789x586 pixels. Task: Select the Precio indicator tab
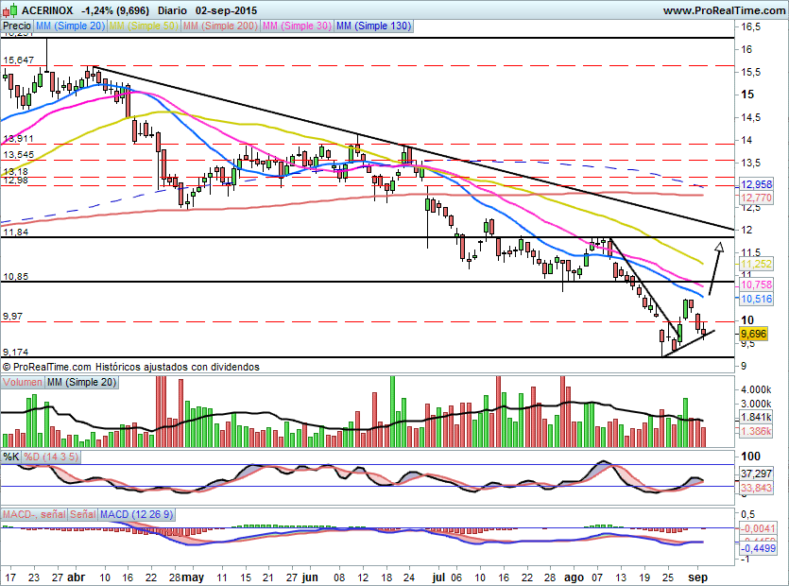pyautogui.click(x=16, y=27)
